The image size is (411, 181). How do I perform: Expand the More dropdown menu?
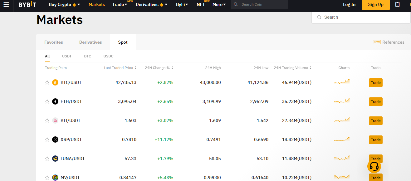click(219, 4)
